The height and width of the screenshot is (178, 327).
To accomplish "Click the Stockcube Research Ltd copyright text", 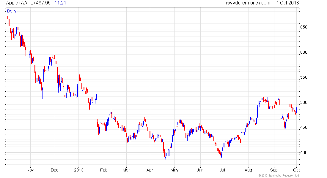I will click(x=279, y=176).
